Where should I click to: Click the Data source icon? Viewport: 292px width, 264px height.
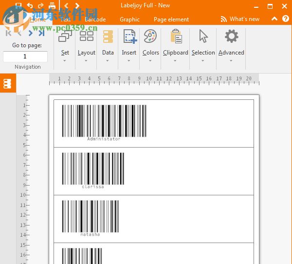[x=108, y=37]
